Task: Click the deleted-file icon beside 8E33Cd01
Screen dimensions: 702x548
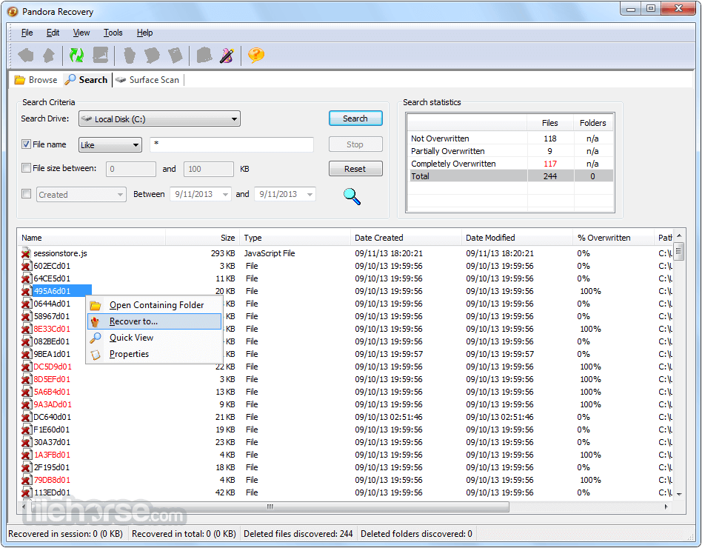Action: [27, 329]
